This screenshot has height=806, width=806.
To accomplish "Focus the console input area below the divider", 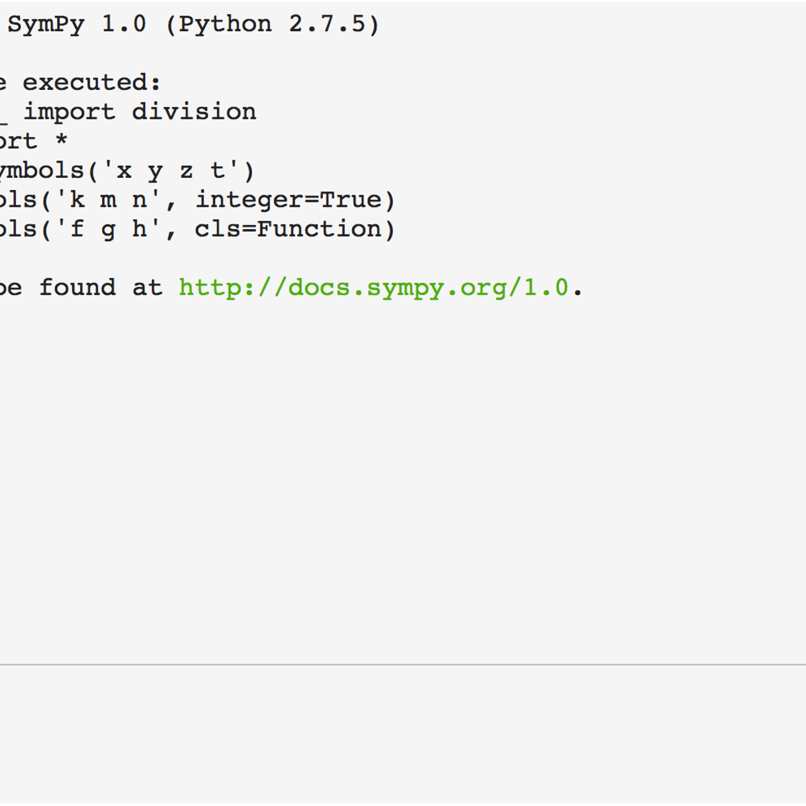I will [x=403, y=732].
